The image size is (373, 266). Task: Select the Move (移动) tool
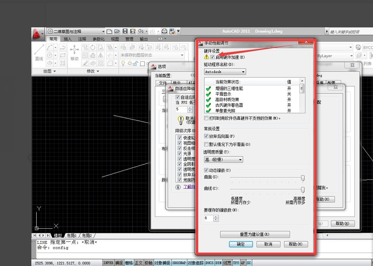pyautogui.click(x=74, y=52)
